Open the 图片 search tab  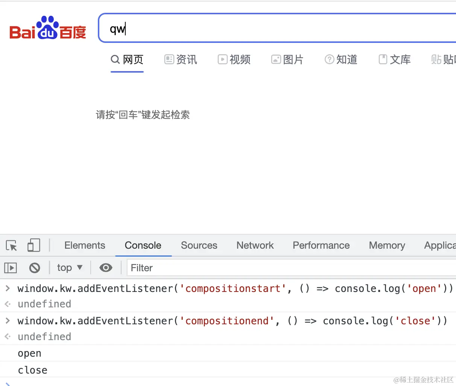(x=287, y=59)
